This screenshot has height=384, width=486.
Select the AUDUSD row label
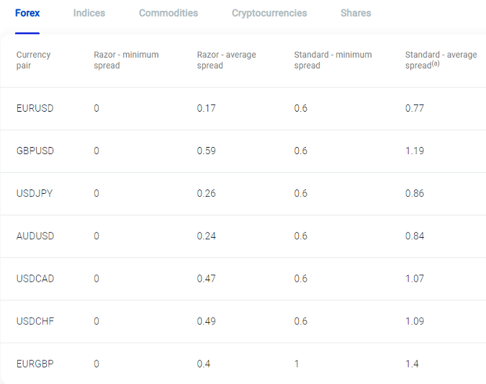[35, 236]
